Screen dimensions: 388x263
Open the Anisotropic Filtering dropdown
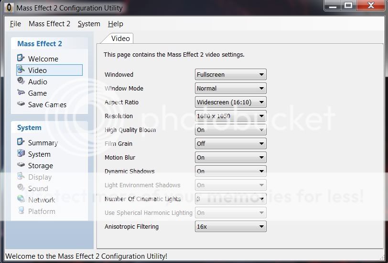(231, 227)
